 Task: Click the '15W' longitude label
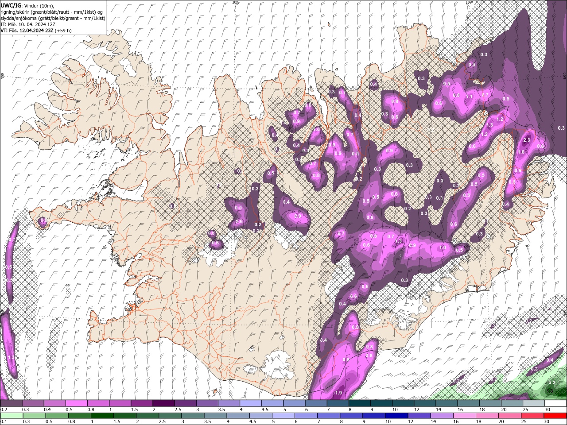(x=469, y=2)
